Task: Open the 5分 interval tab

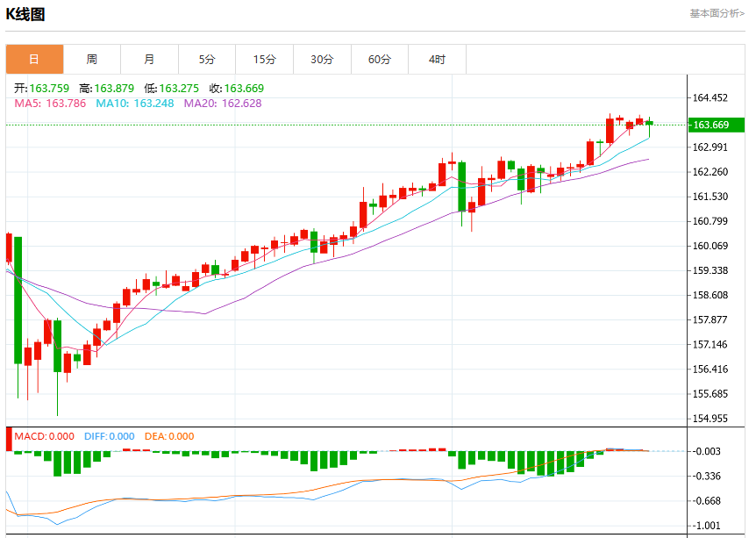Action: (x=207, y=60)
